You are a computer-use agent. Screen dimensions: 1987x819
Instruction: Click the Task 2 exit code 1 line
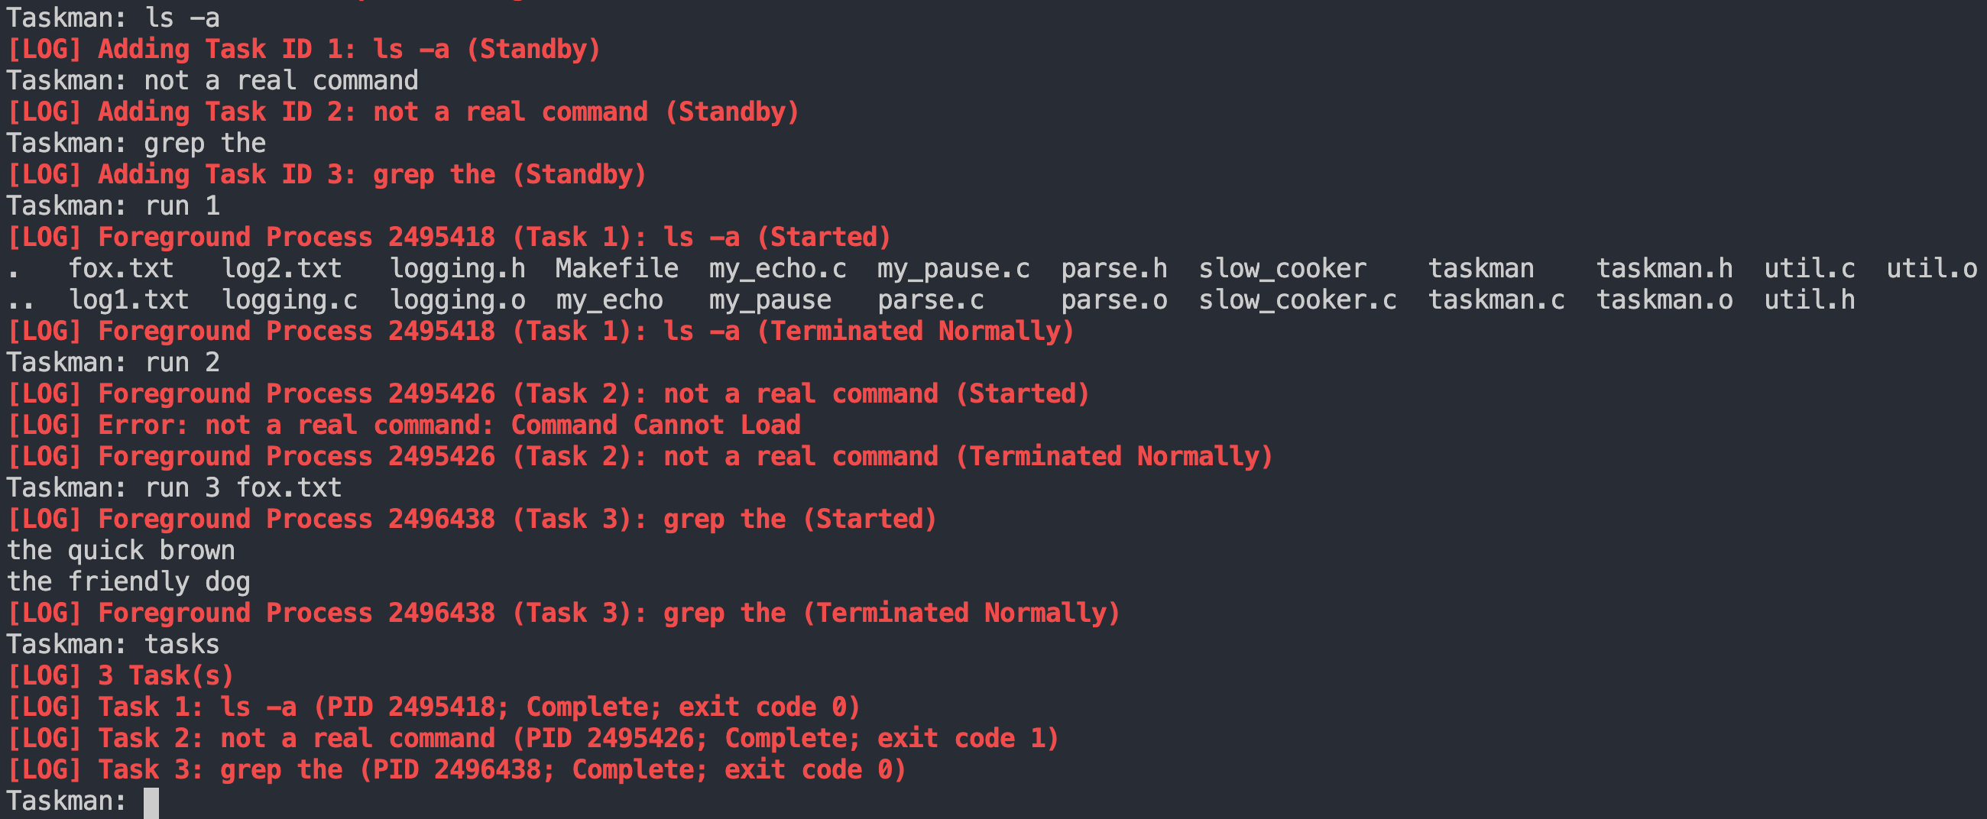533,738
